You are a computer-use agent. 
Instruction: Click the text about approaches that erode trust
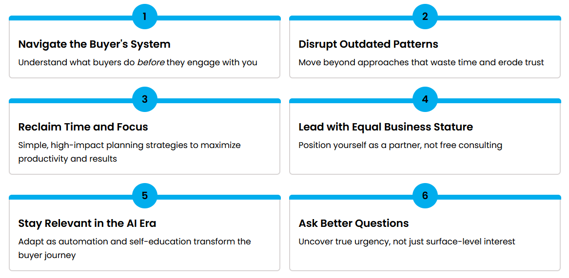[421, 62]
